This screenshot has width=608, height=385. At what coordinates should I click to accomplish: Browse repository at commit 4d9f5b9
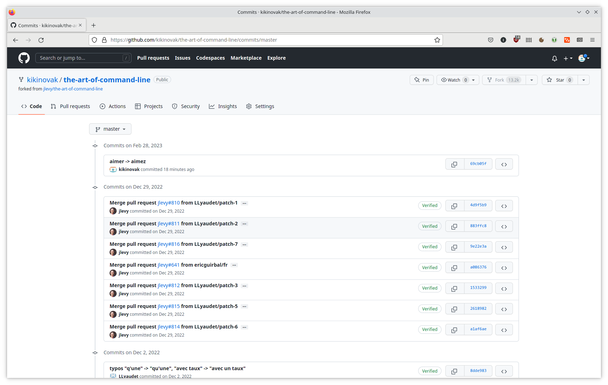(504, 206)
